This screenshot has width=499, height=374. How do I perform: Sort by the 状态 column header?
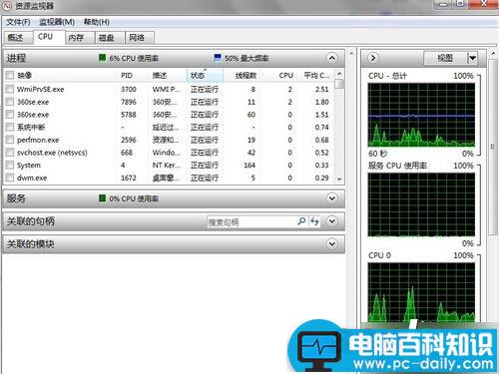[205, 76]
